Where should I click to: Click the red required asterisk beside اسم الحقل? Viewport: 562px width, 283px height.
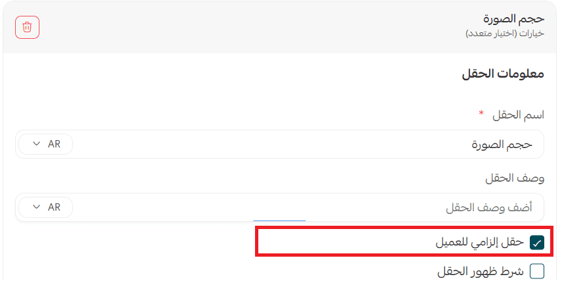[481, 114]
